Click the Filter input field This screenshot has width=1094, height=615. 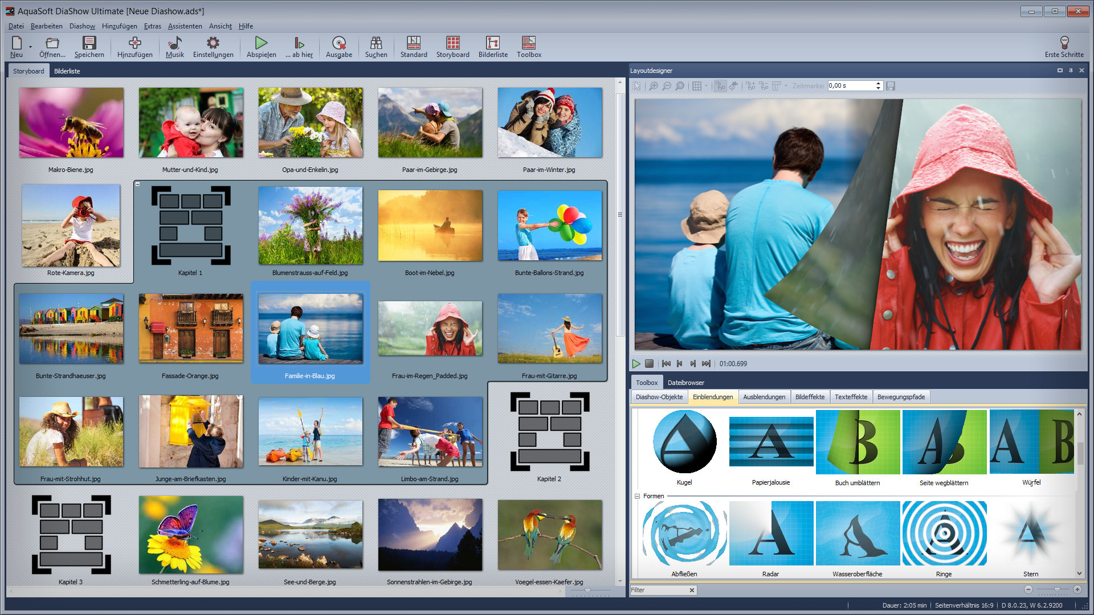(658, 590)
